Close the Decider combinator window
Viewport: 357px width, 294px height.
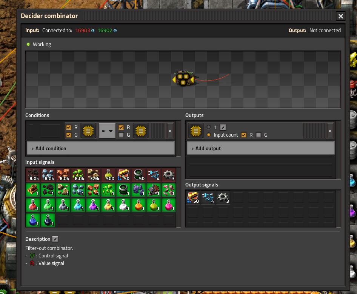point(341,16)
